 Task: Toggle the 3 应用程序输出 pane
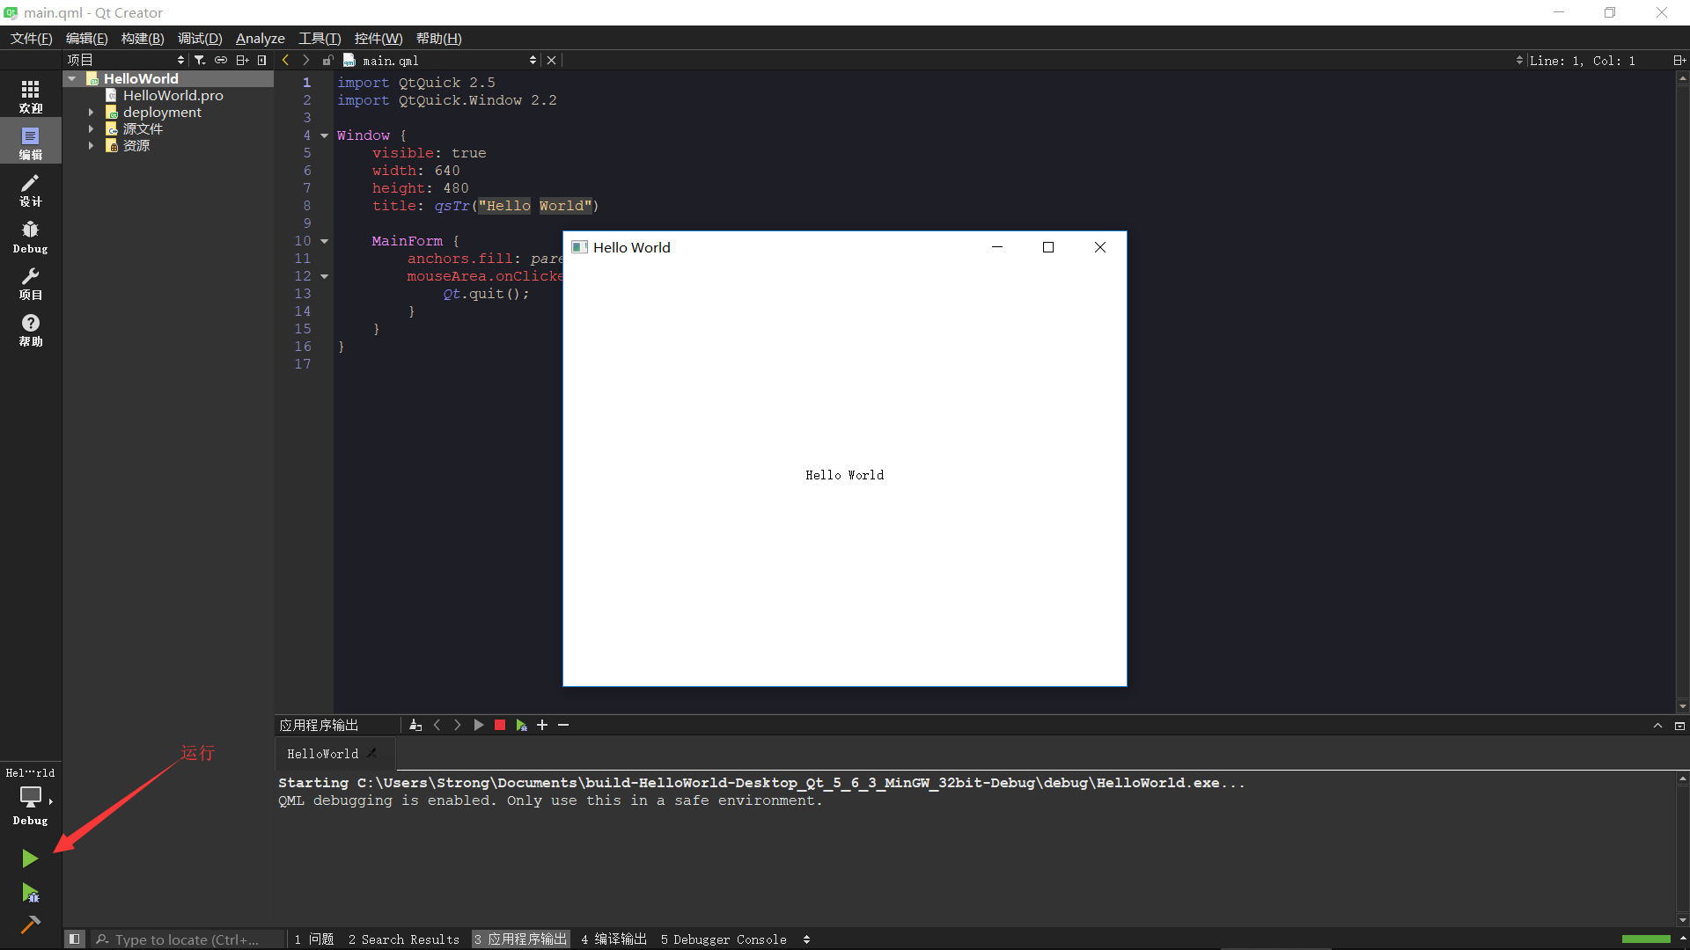tap(520, 939)
